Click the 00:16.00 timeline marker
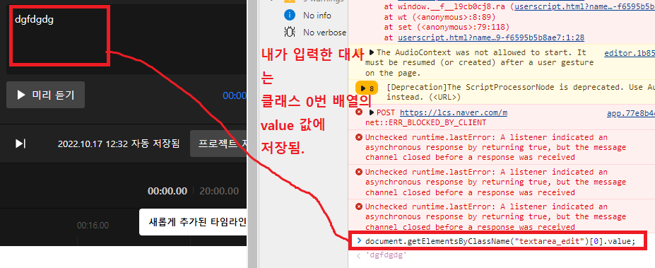Screen dimensions: 655x268 (x=93, y=226)
